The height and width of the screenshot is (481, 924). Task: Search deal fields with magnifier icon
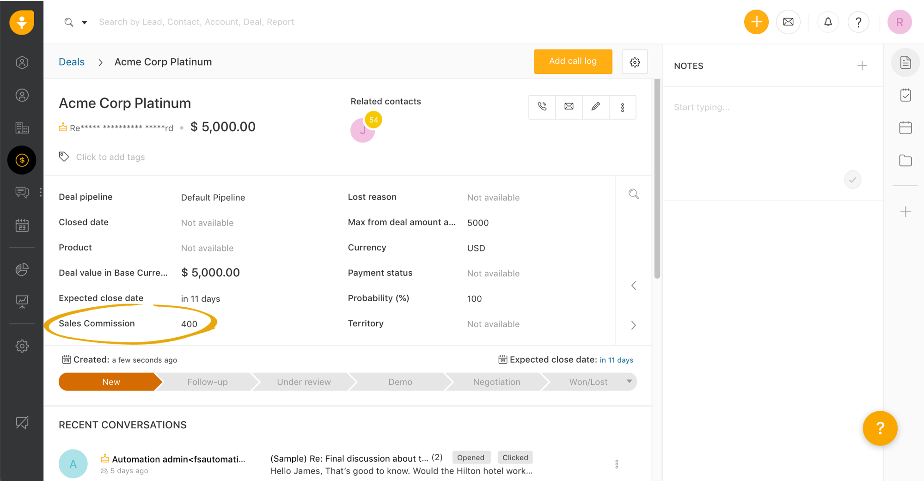(x=634, y=194)
